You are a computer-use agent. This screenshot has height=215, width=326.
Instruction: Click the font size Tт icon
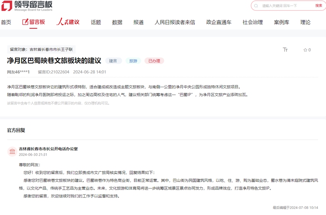tap(285, 50)
